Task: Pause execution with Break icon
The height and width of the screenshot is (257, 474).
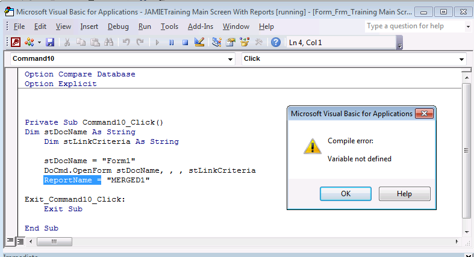Action: pyautogui.click(x=171, y=43)
